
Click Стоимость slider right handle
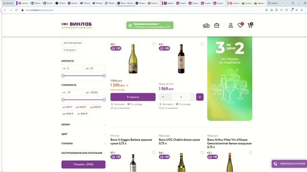104,100
